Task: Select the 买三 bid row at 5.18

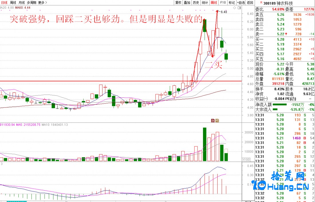Action: tap(285, 49)
